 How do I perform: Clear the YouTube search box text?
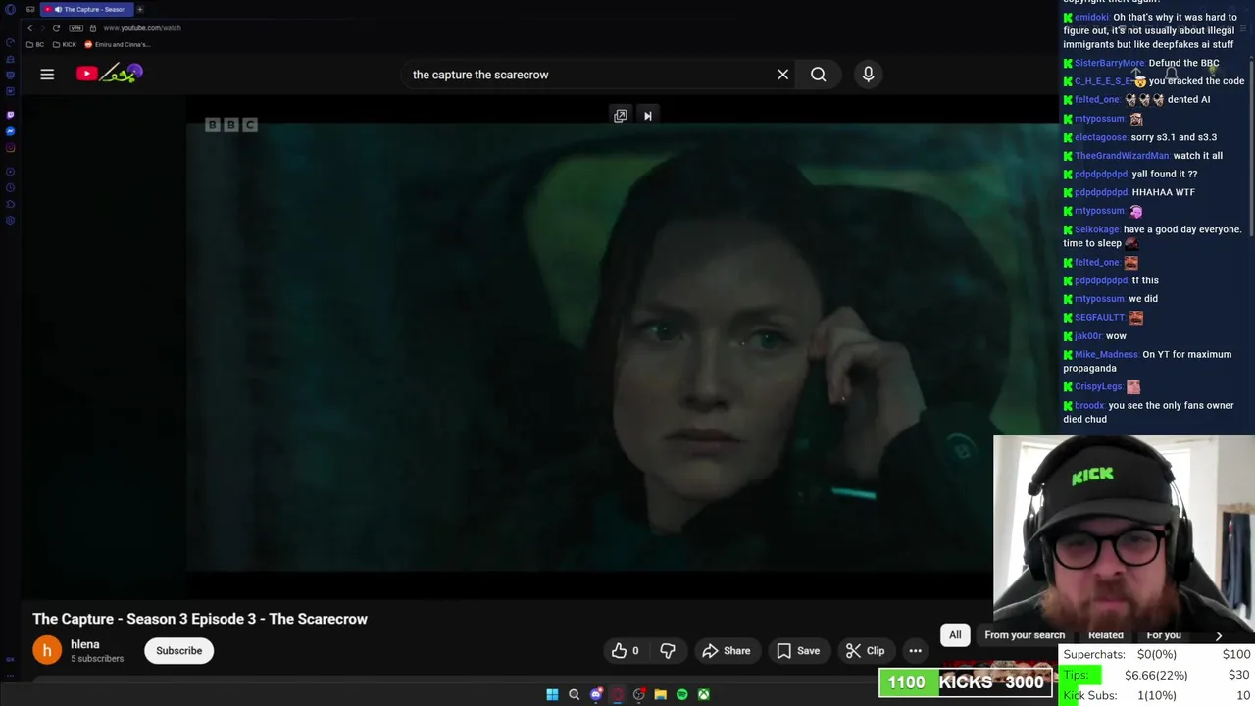782,75
